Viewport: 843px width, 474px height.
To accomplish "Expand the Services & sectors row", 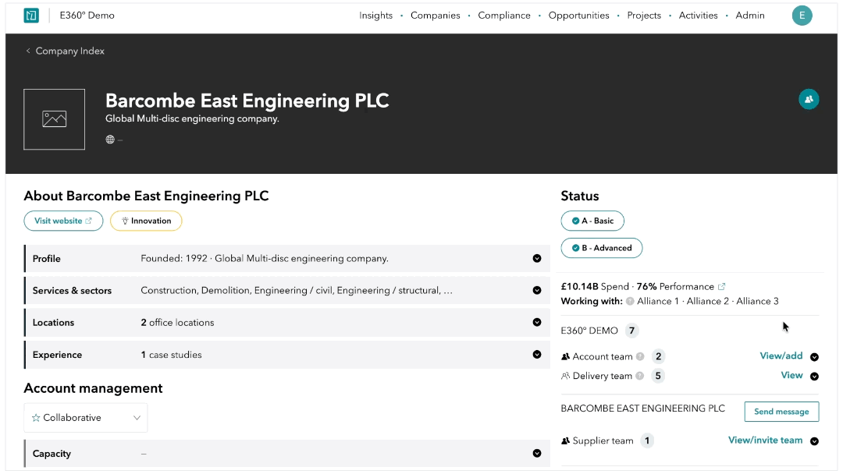I will [536, 291].
